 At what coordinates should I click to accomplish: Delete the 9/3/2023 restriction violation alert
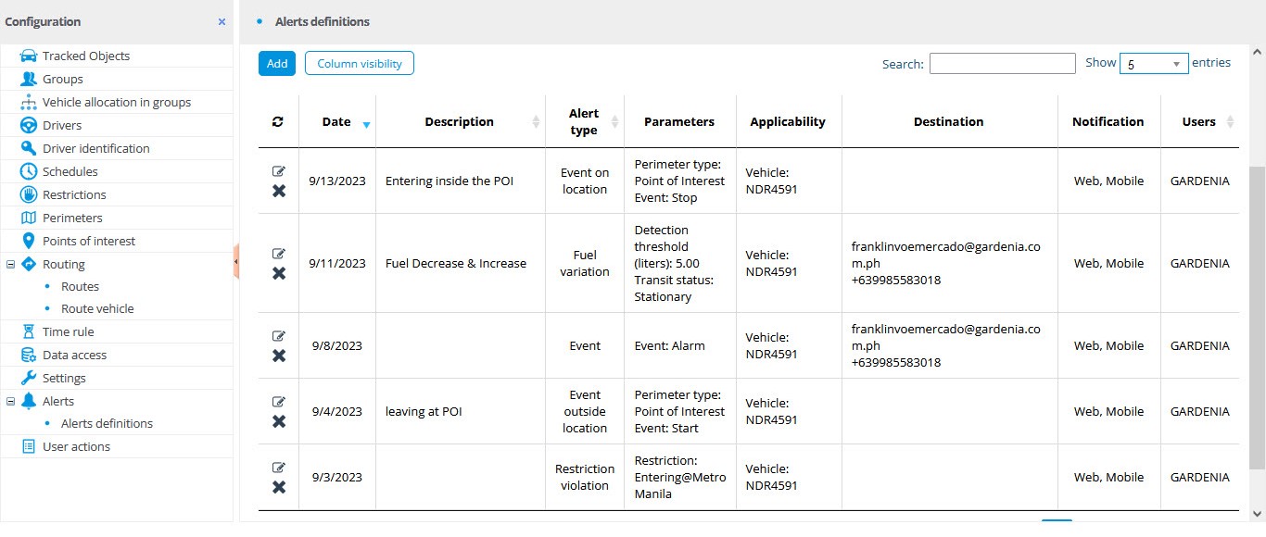point(279,487)
